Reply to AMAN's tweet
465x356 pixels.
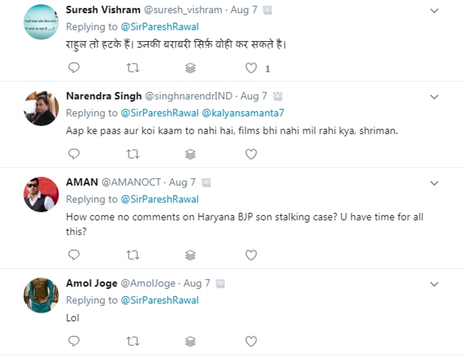pyautogui.click(x=74, y=255)
